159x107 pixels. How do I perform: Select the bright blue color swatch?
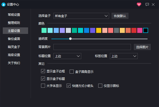[87, 30]
